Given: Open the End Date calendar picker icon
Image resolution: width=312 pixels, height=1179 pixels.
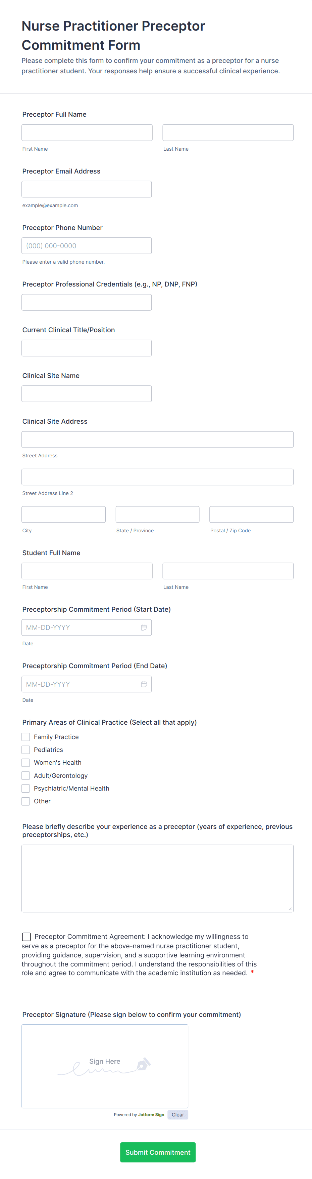Looking at the screenshot, I should pyautogui.click(x=144, y=684).
